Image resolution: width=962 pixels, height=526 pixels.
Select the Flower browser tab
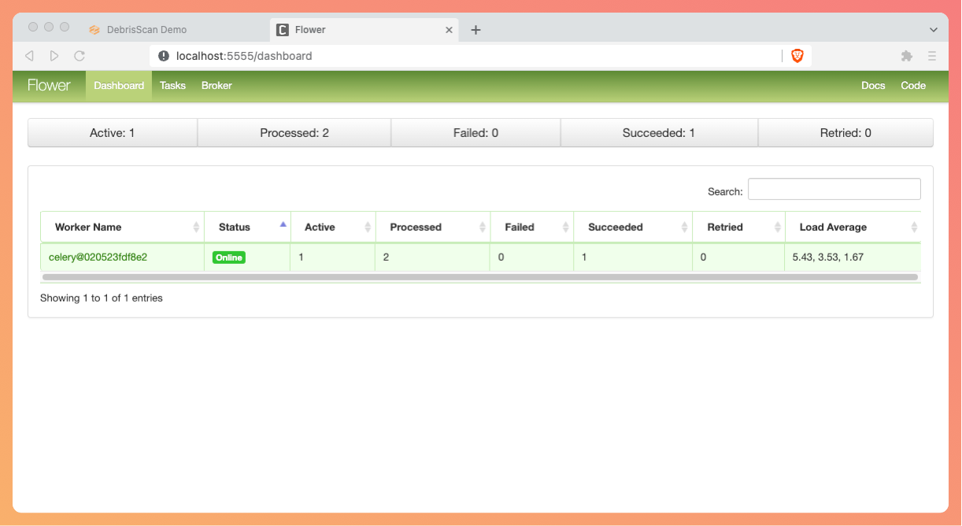coord(364,30)
